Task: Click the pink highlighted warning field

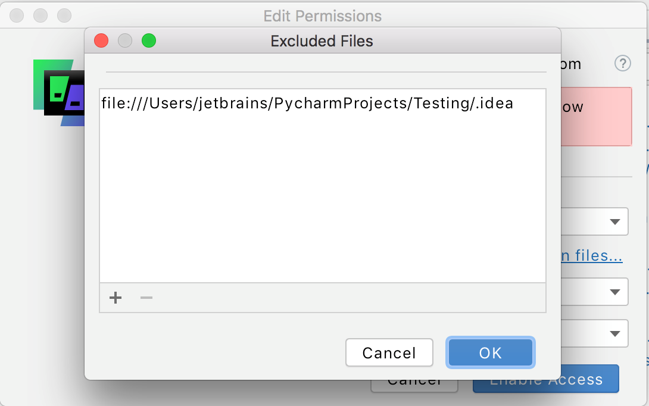Action: pos(595,116)
